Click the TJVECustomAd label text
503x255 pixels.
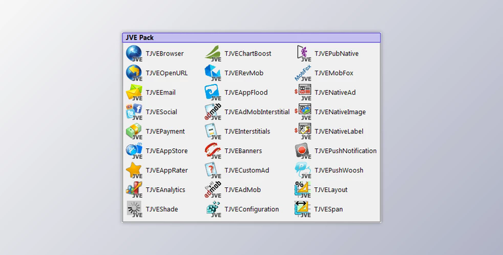coord(247,170)
